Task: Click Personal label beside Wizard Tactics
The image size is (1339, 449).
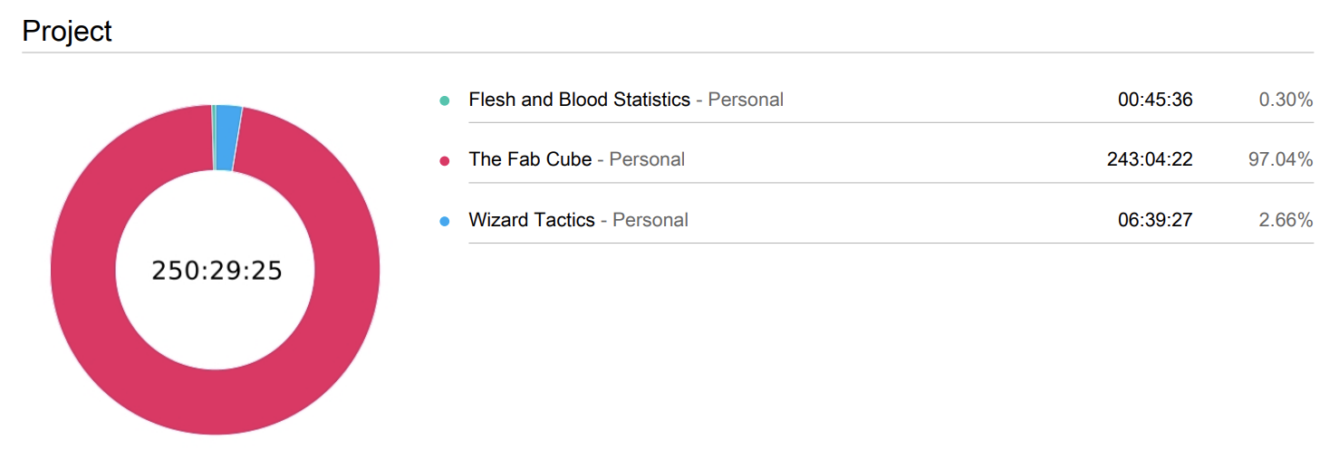Action: point(650,219)
